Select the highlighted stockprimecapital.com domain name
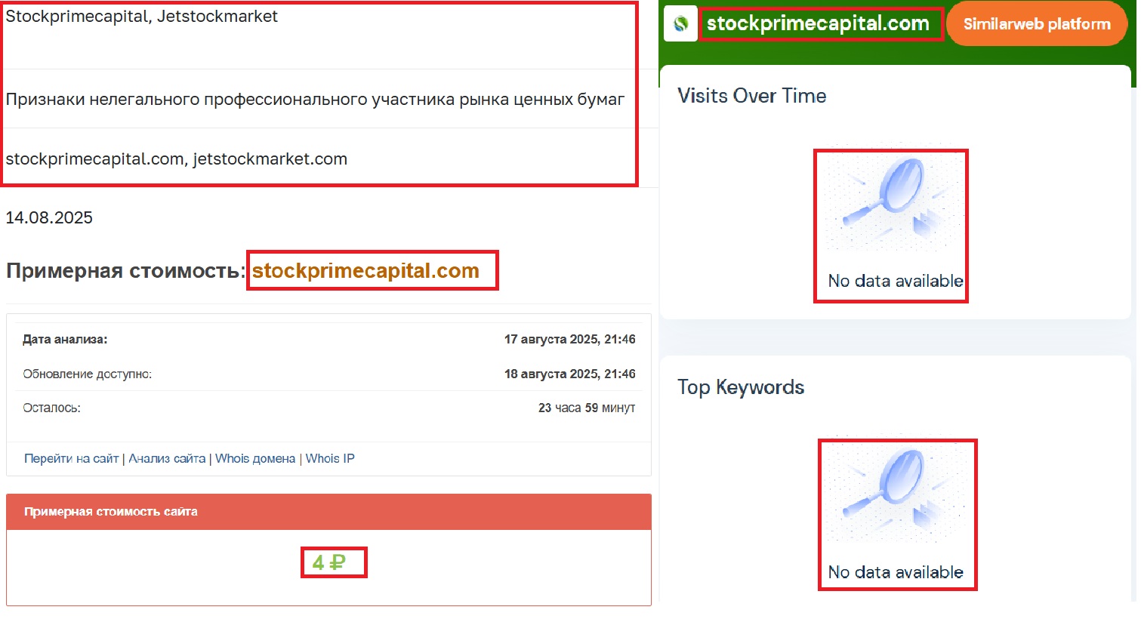The width and height of the screenshot is (1141, 619). coord(372,270)
